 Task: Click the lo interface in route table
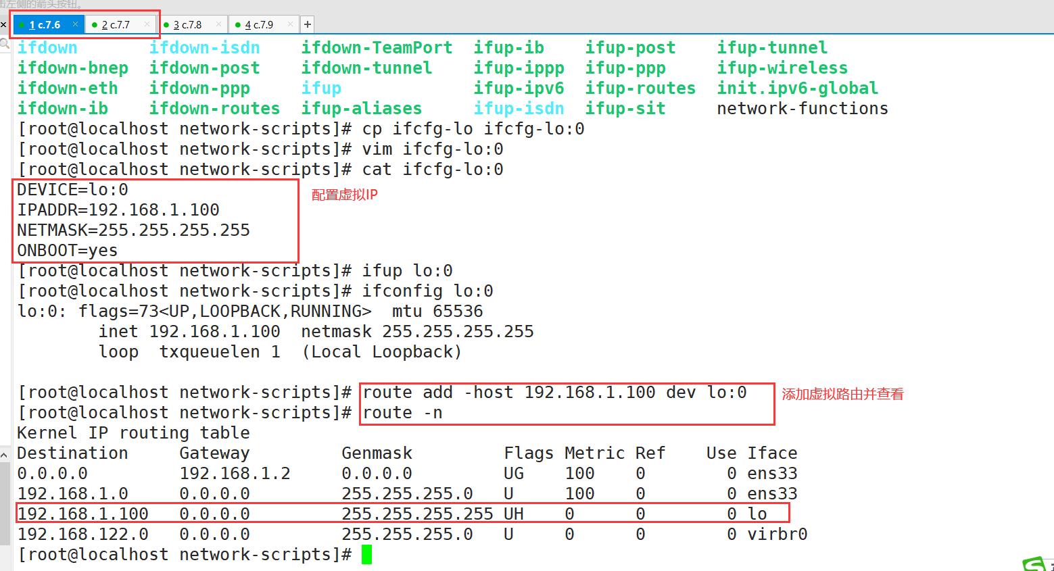(757, 514)
